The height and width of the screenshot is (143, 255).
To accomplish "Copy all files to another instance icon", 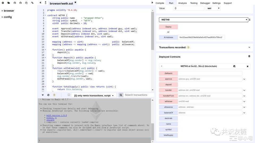I will (26, 3).
